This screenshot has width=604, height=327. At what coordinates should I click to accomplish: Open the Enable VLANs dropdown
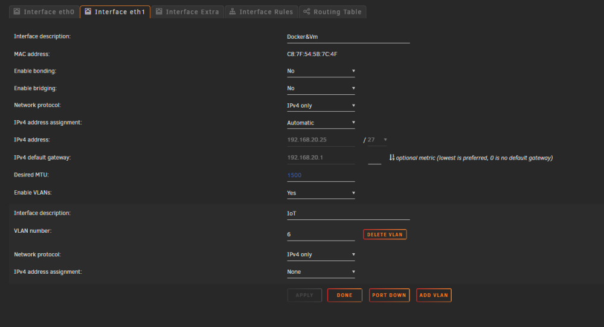(x=321, y=193)
